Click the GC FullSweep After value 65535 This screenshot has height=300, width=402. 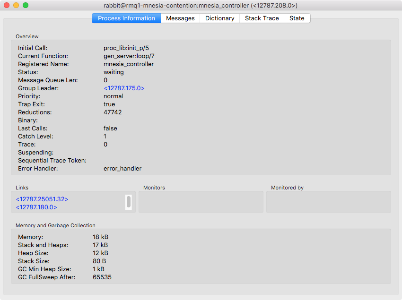point(102,277)
